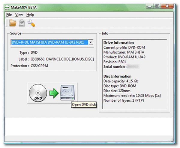180x148 pixels.
Task: Click Product: DVD-RAM UJ-842 line
Action: coord(124,57)
